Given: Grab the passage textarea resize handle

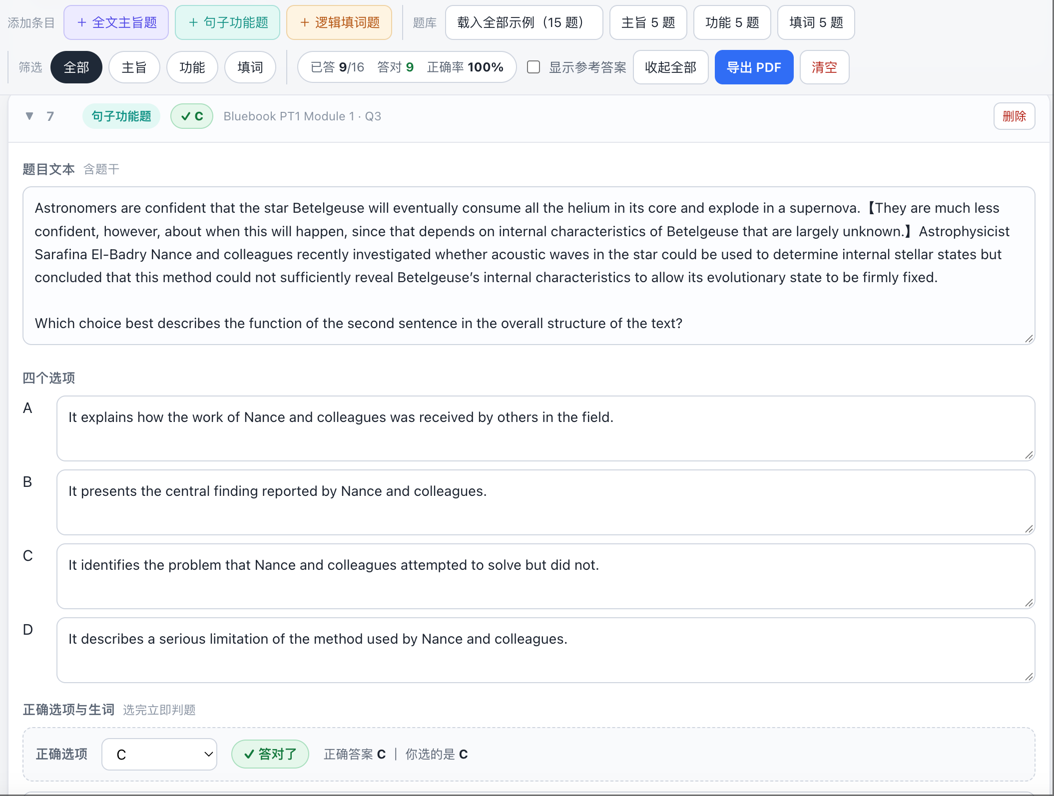Looking at the screenshot, I should [1029, 339].
